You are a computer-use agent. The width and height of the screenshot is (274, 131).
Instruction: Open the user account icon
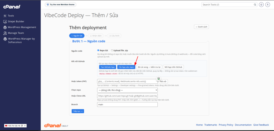[268, 5]
